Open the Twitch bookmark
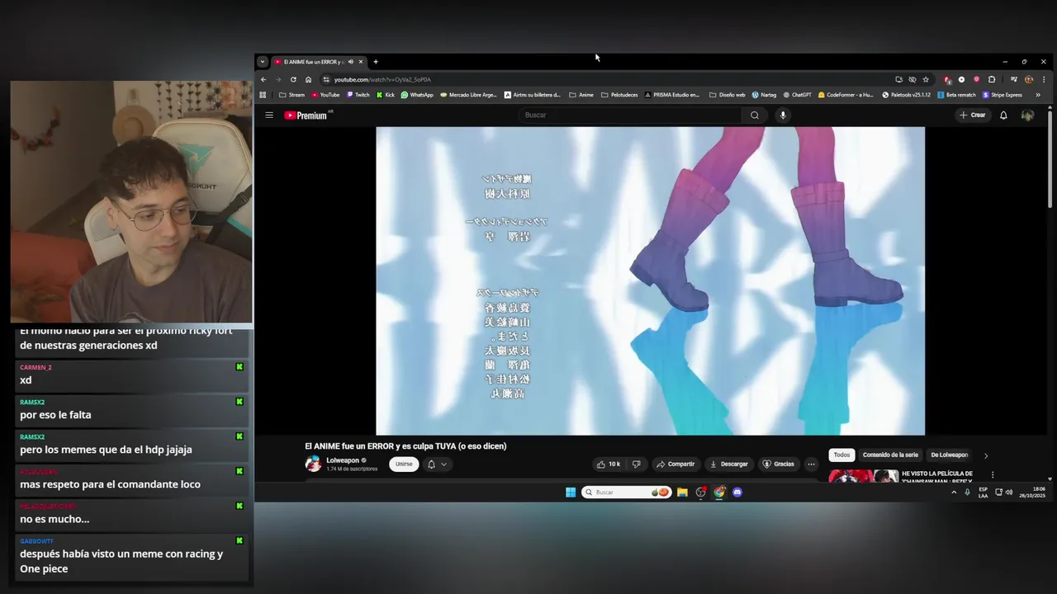The width and height of the screenshot is (1057, 594). tap(358, 95)
